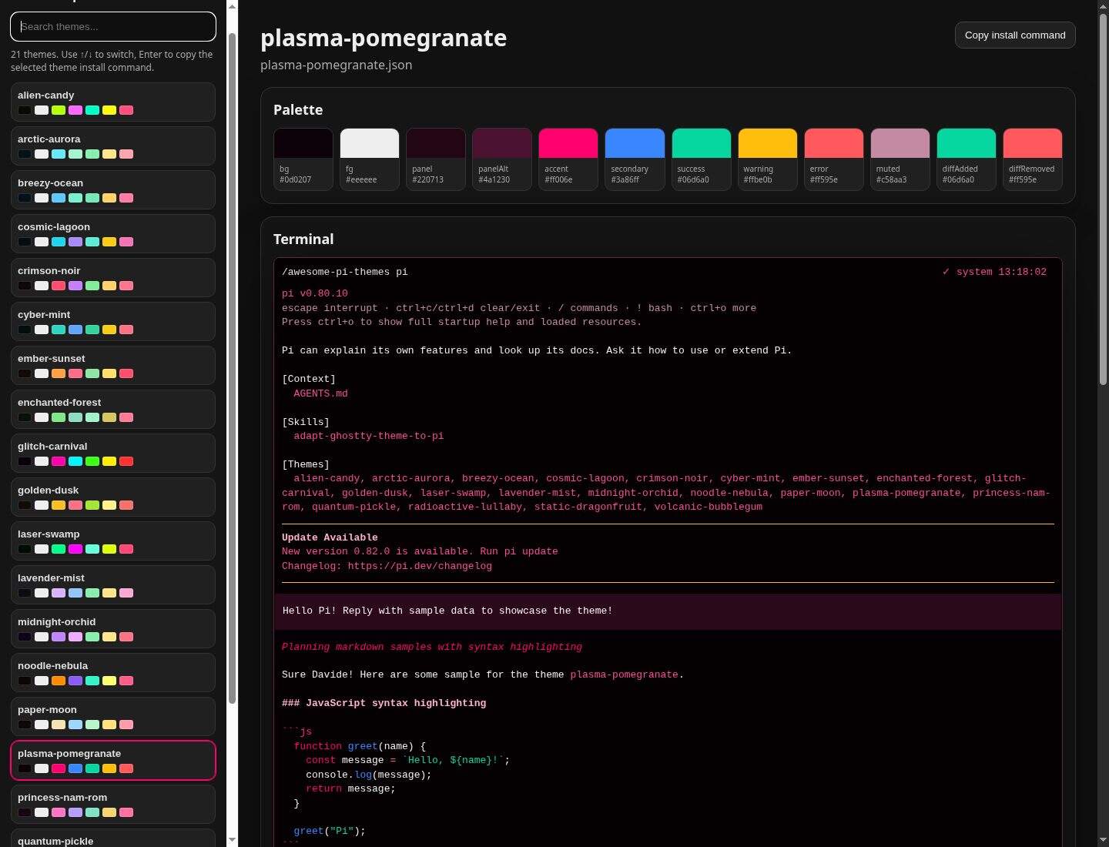Viewport: 1109px width, 847px height.
Task: Select the noodle-nebula theme card in sidebar
Action: [x=113, y=672]
